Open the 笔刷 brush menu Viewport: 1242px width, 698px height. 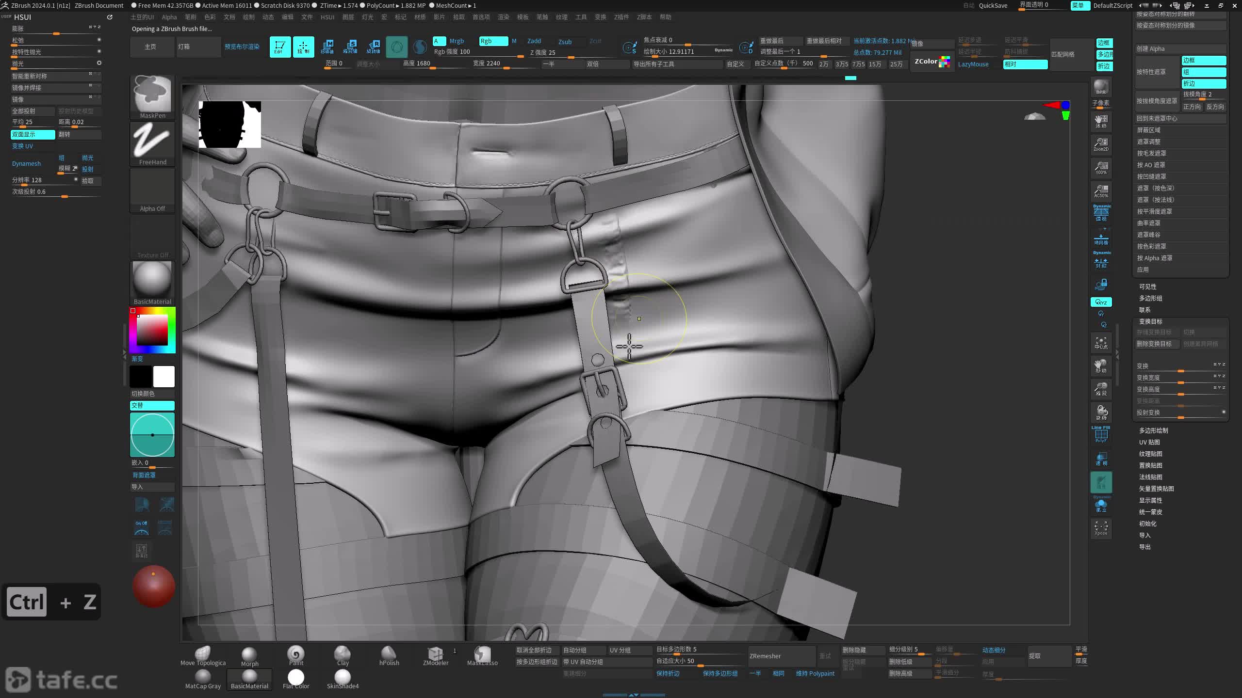(191, 17)
